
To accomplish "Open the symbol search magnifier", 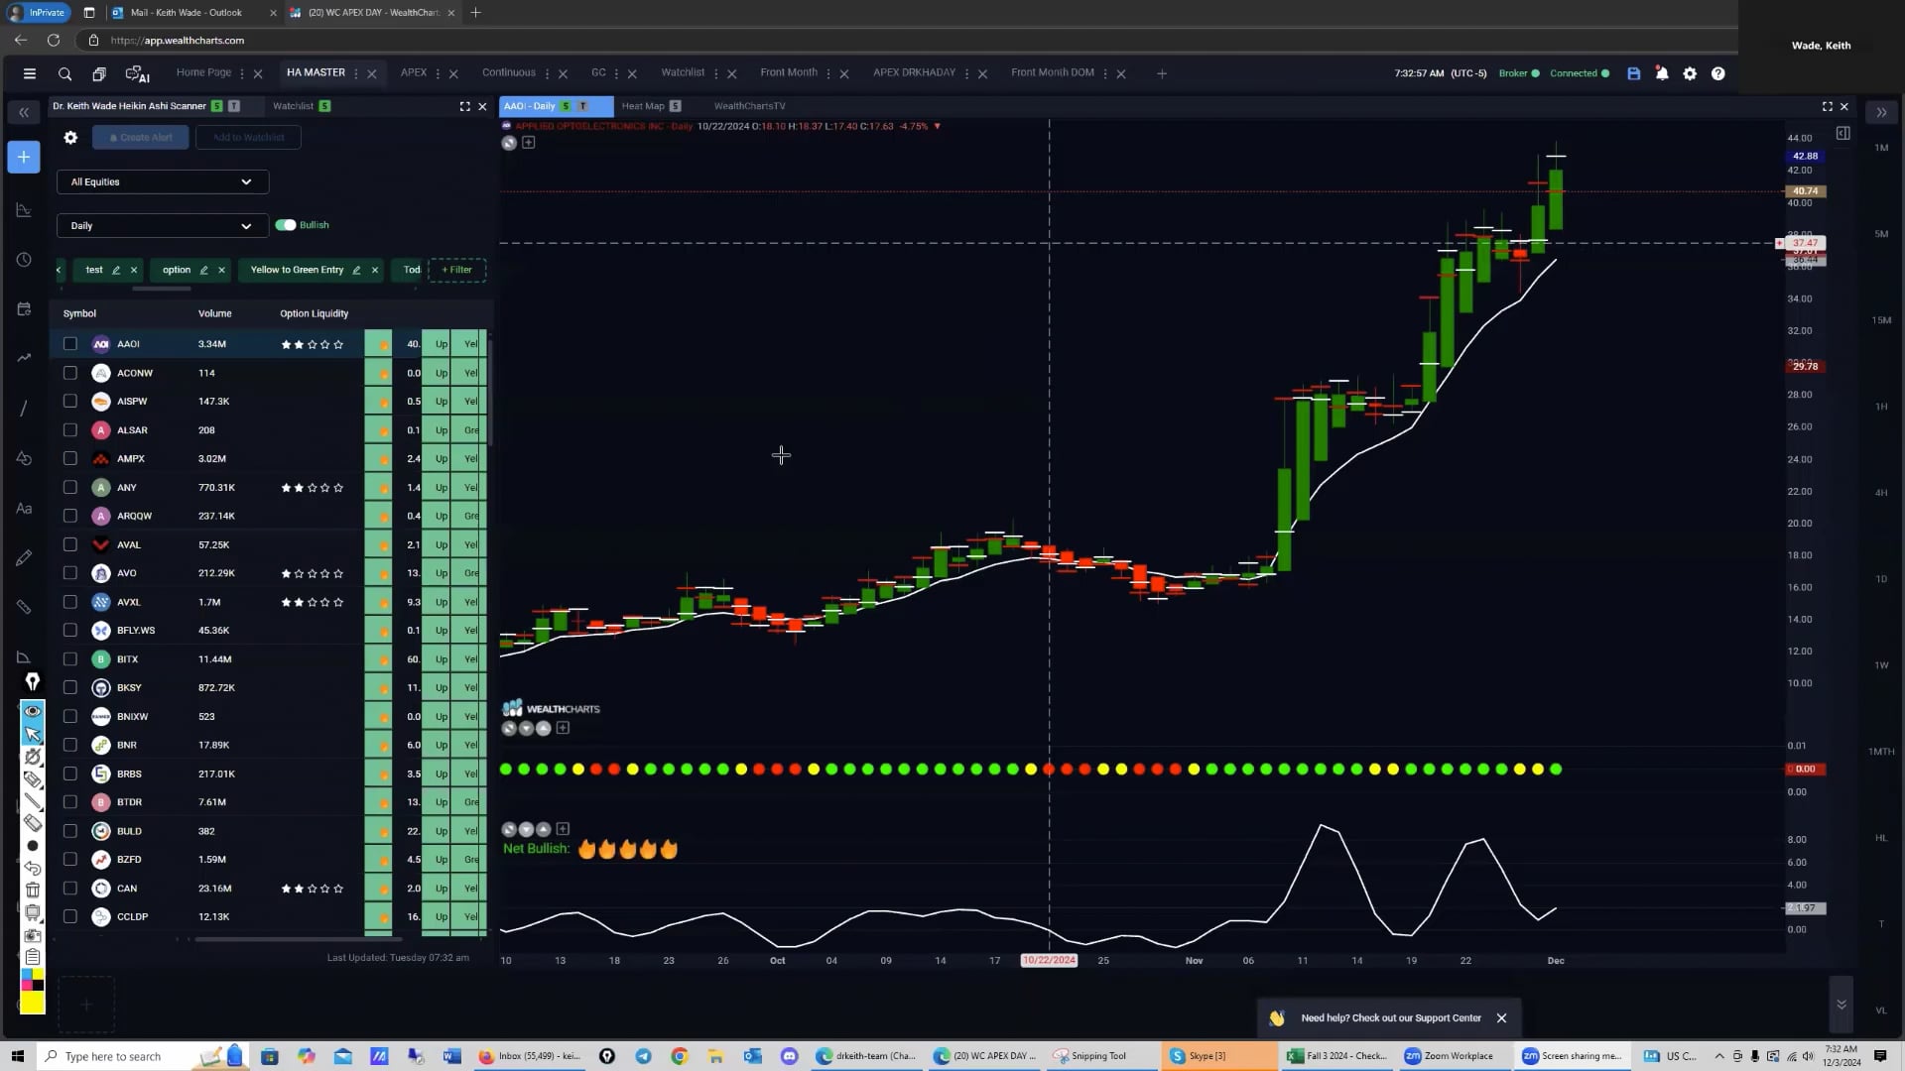I will [64, 73].
